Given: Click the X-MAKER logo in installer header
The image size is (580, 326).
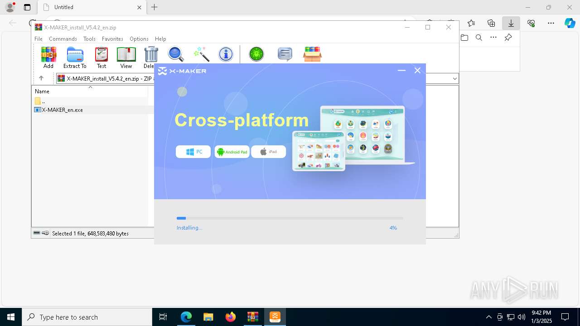Looking at the screenshot, I should pos(182,71).
